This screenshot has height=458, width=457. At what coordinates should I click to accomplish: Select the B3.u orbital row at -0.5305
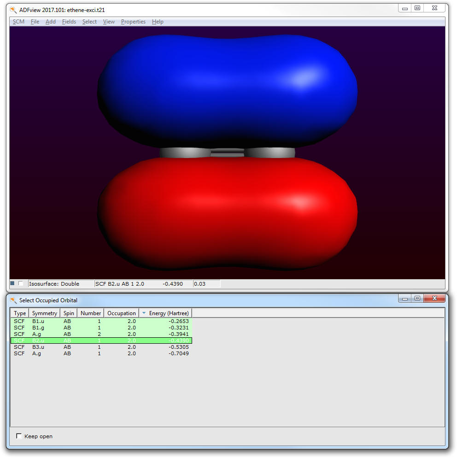click(101, 347)
